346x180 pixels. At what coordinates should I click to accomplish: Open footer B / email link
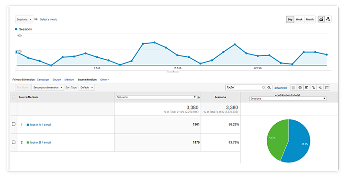click(x=41, y=143)
